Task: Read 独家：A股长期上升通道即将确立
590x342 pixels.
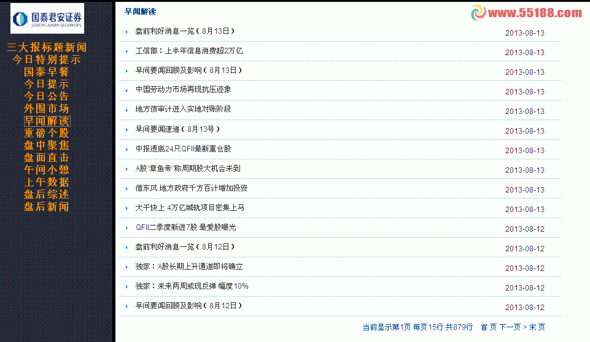Action: point(189,267)
